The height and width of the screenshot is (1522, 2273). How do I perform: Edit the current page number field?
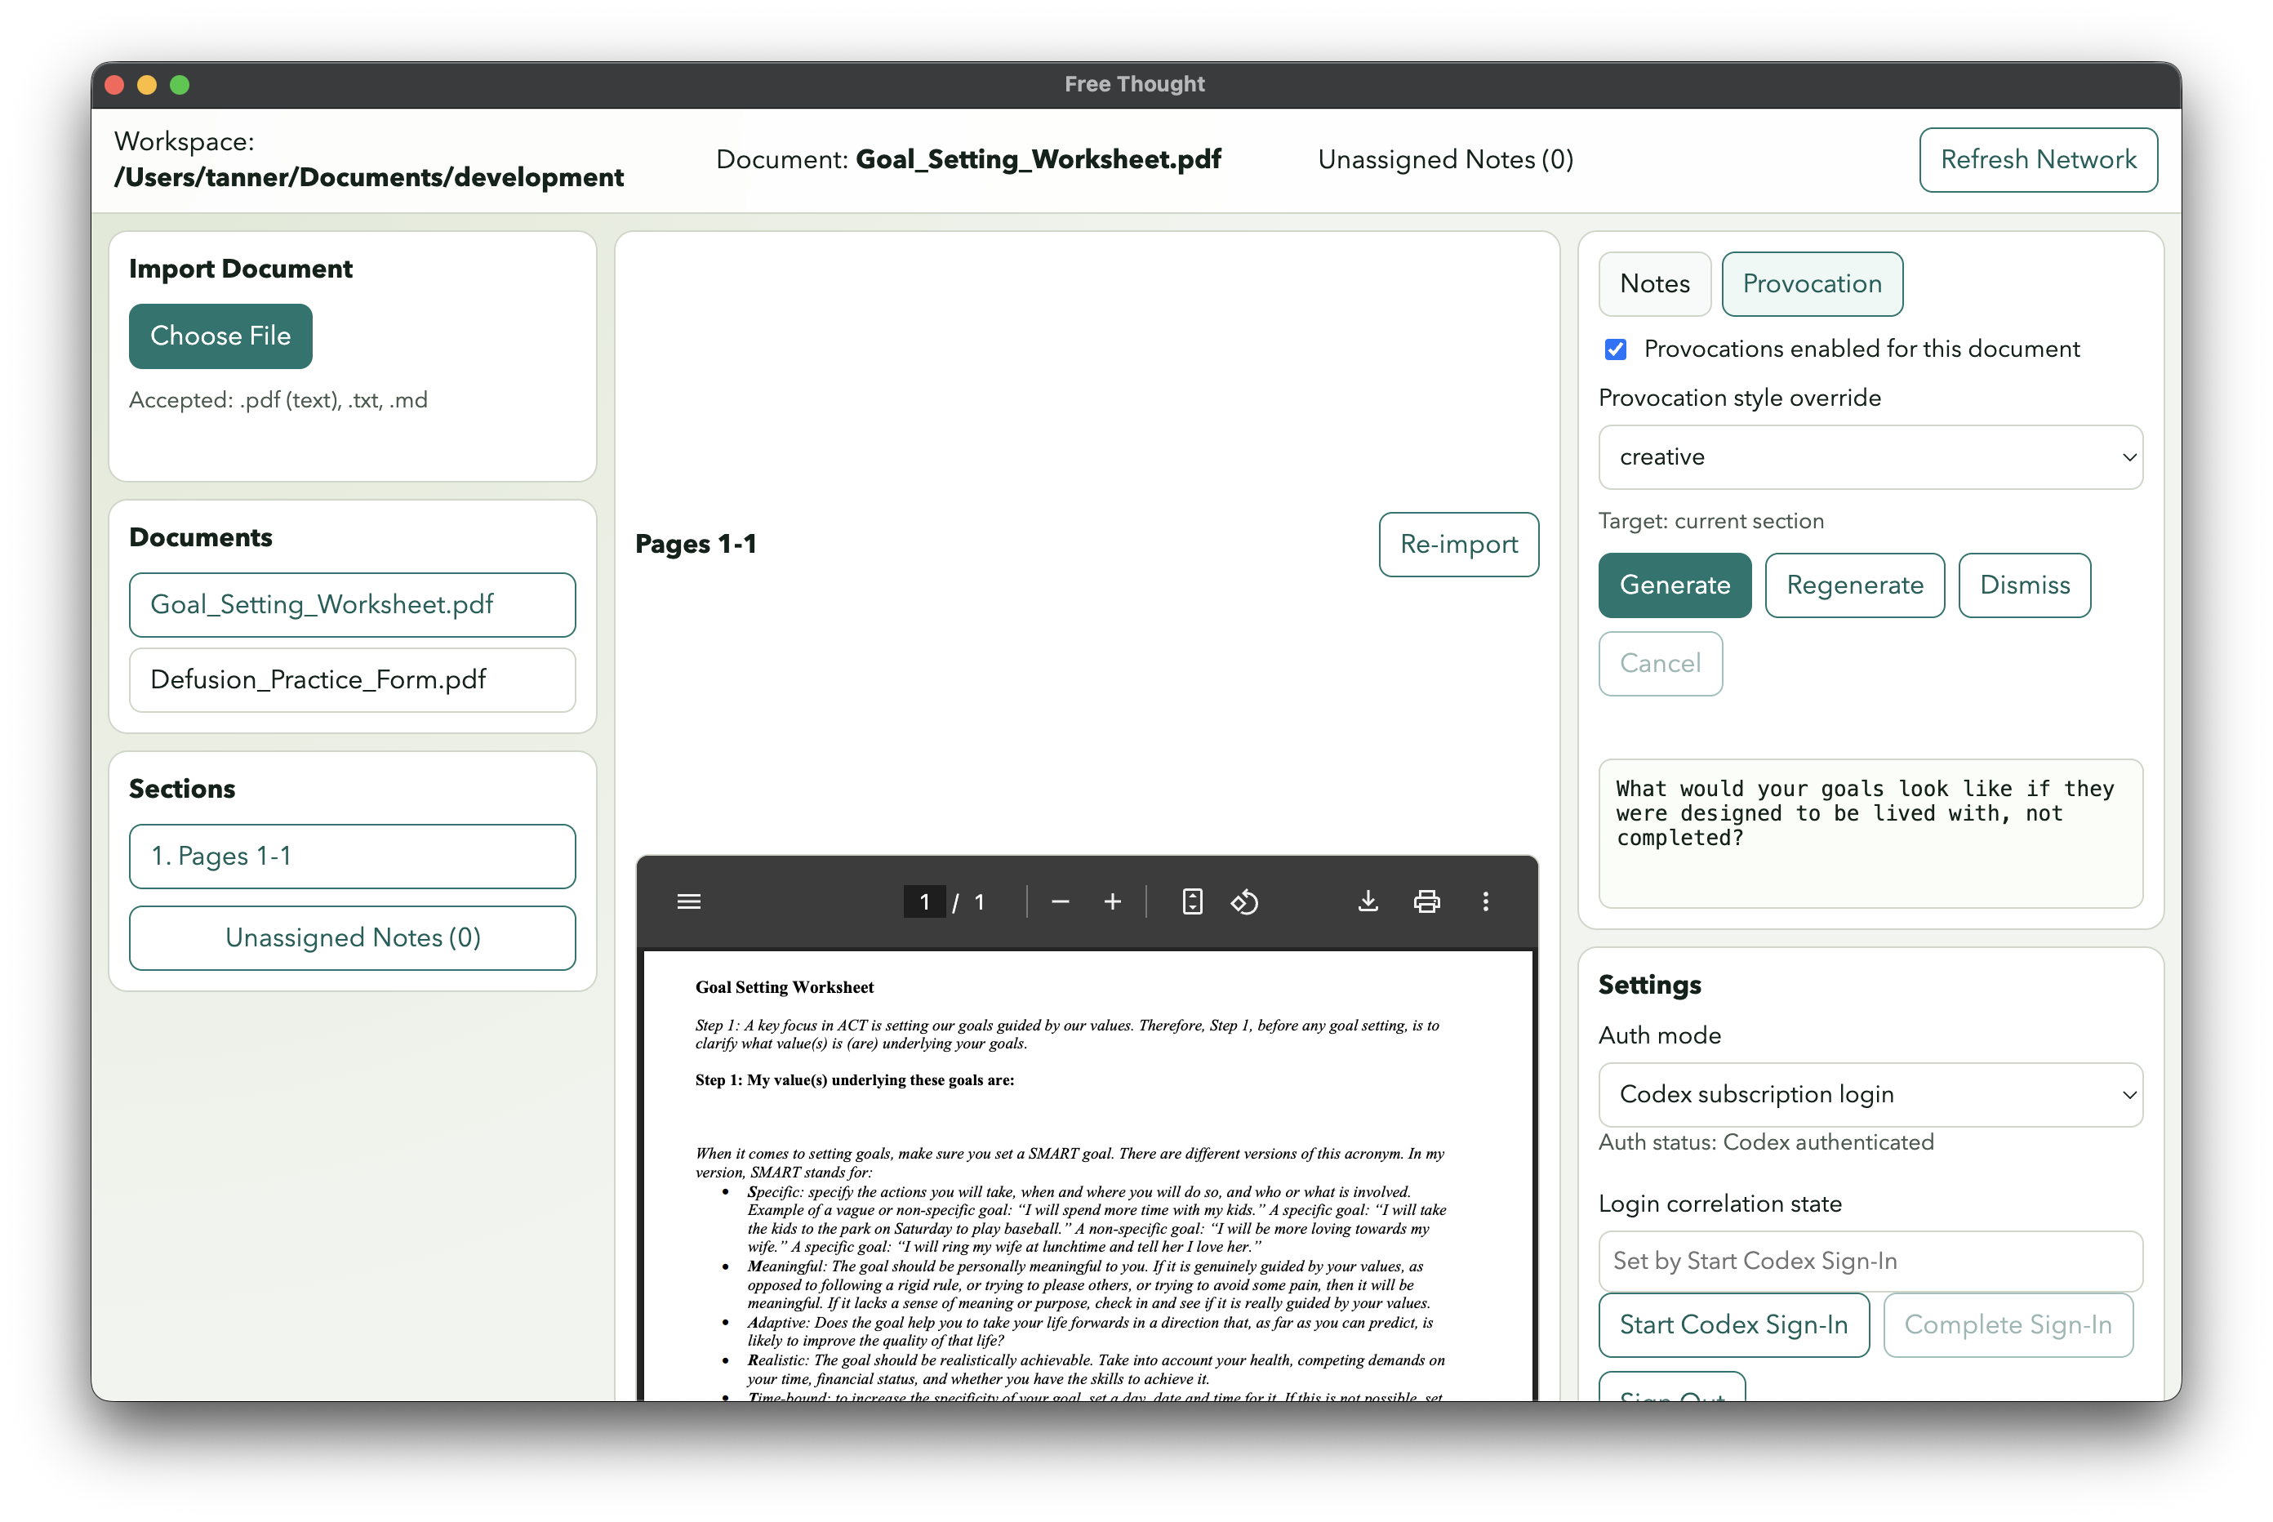click(924, 901)
